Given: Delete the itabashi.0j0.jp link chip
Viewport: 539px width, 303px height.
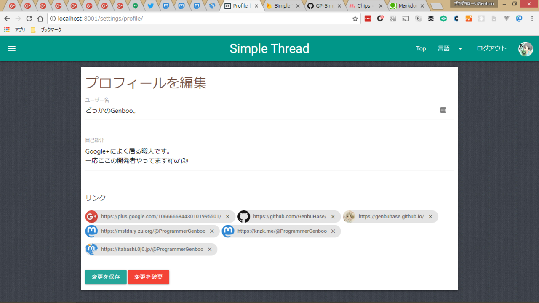Looking at the screenshot, I should pos(209,250).
